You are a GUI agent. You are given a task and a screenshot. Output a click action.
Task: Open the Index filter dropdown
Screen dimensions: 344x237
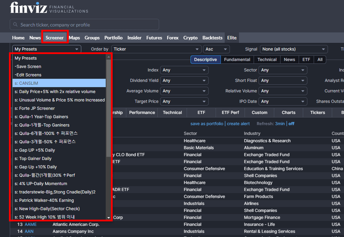pos(184,70)
